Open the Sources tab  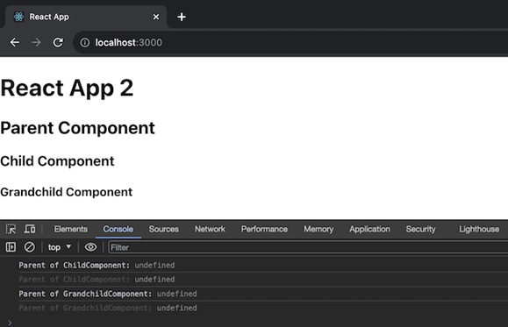point(163,229)
